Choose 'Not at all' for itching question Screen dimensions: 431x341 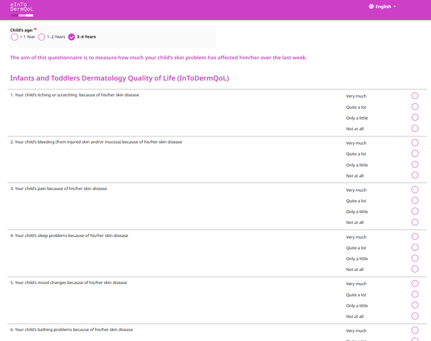pos(415,128)
